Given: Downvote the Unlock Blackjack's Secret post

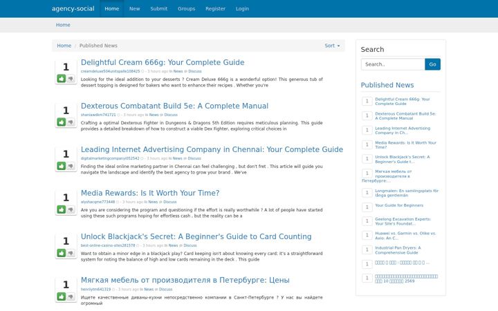Looking at the screenshot, I should 71,253.
